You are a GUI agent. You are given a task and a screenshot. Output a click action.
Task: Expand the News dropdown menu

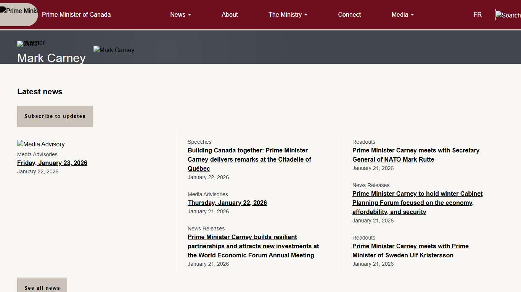coord(180,14)
